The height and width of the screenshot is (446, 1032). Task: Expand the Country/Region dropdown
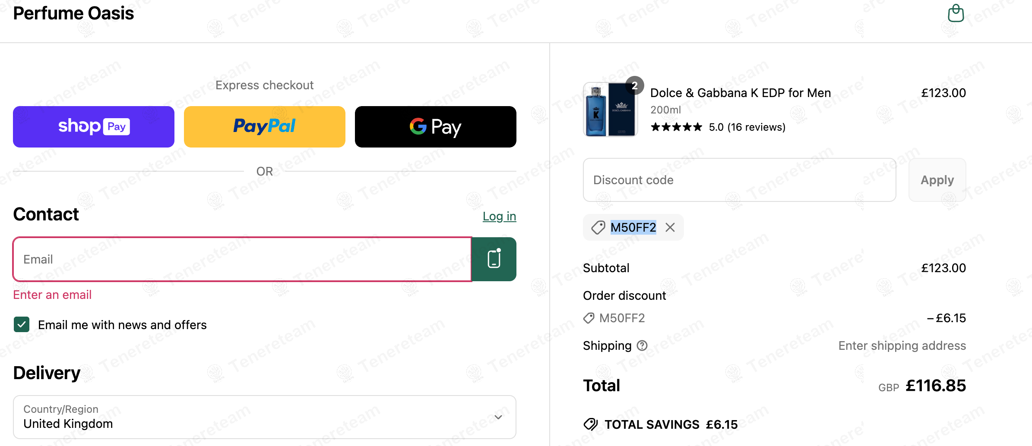[x=264, y=417]
